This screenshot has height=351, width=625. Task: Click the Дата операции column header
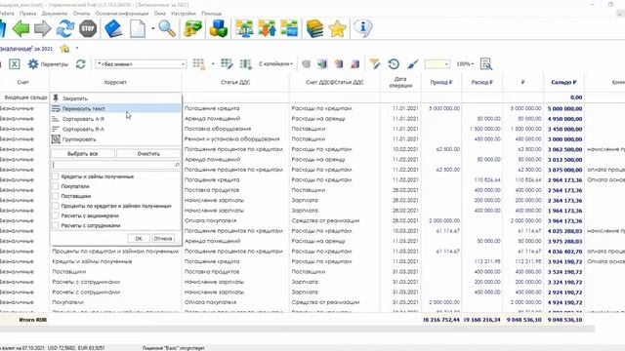(400, 82)
